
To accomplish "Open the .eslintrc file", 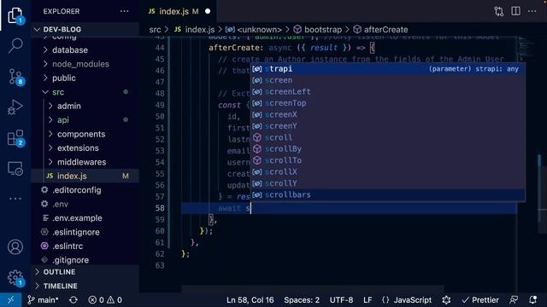I will coord(85,246).
